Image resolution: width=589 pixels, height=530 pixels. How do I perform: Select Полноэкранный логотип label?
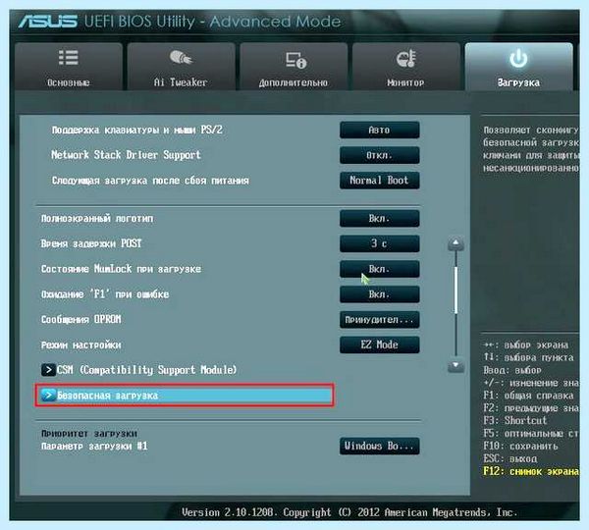(97, 219)
